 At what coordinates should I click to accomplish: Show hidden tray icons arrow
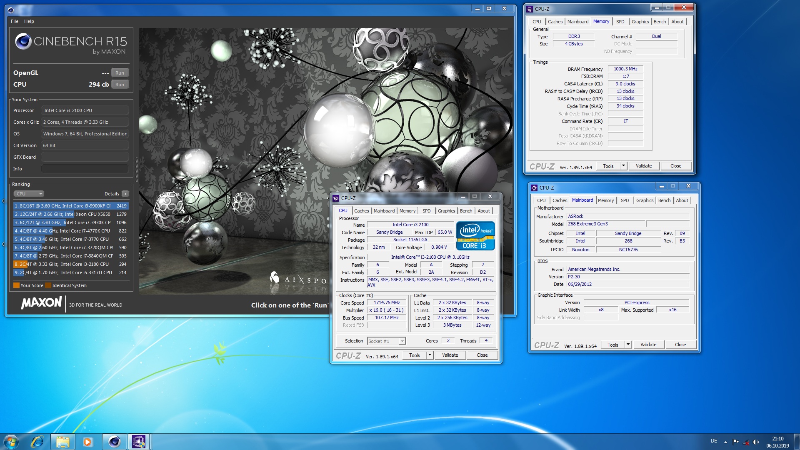coord(725,442)
